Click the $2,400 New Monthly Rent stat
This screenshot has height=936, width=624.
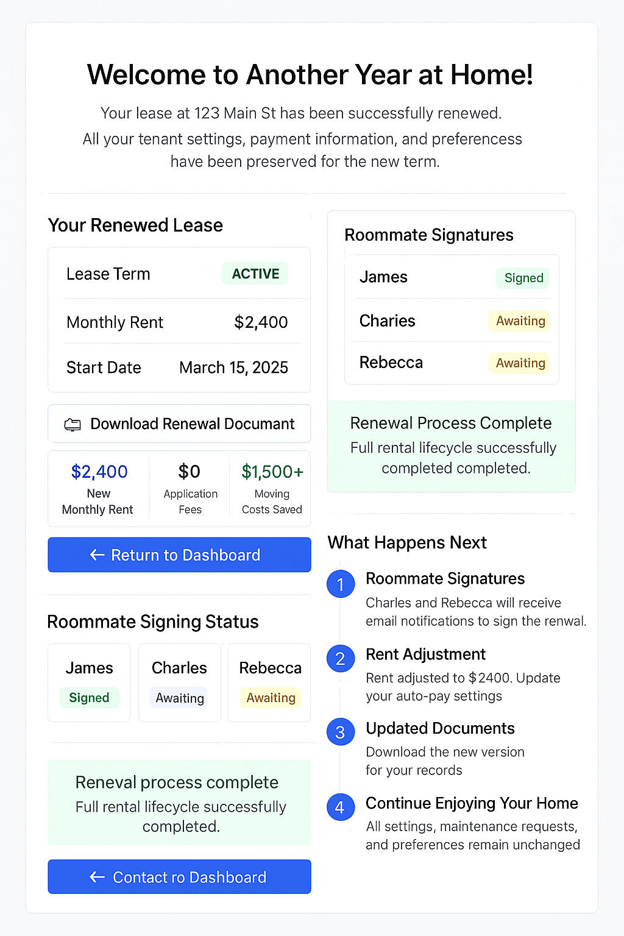(x=99, y=488)
